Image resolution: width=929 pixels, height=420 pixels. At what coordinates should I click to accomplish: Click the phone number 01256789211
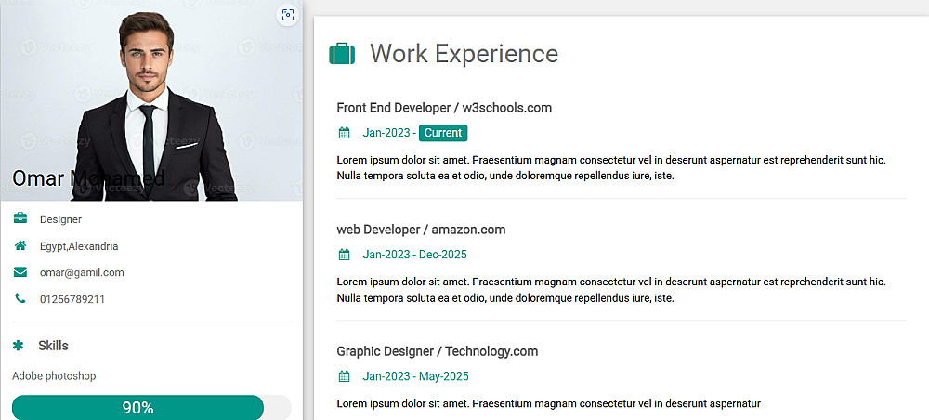click(72, 299)
